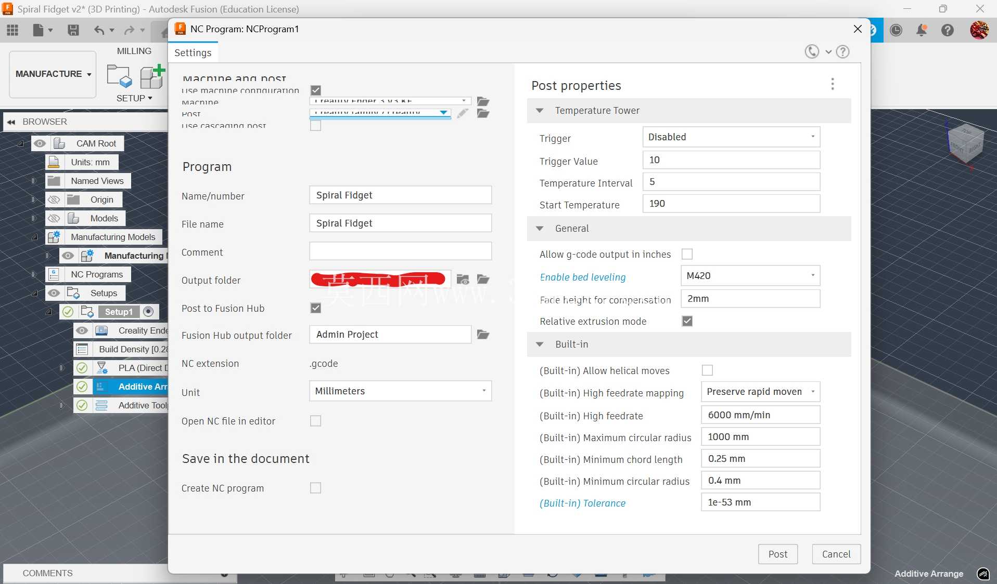Click the Comment input field

(x=400, y=251)
